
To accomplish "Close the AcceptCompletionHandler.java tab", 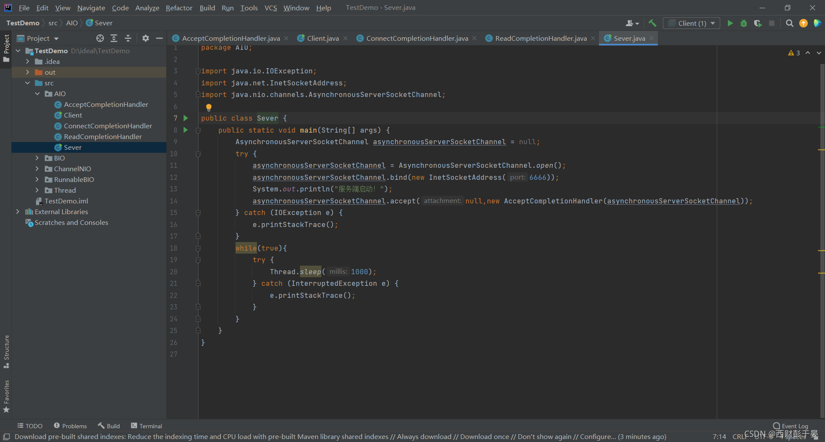I will click(x=287, y=38).
